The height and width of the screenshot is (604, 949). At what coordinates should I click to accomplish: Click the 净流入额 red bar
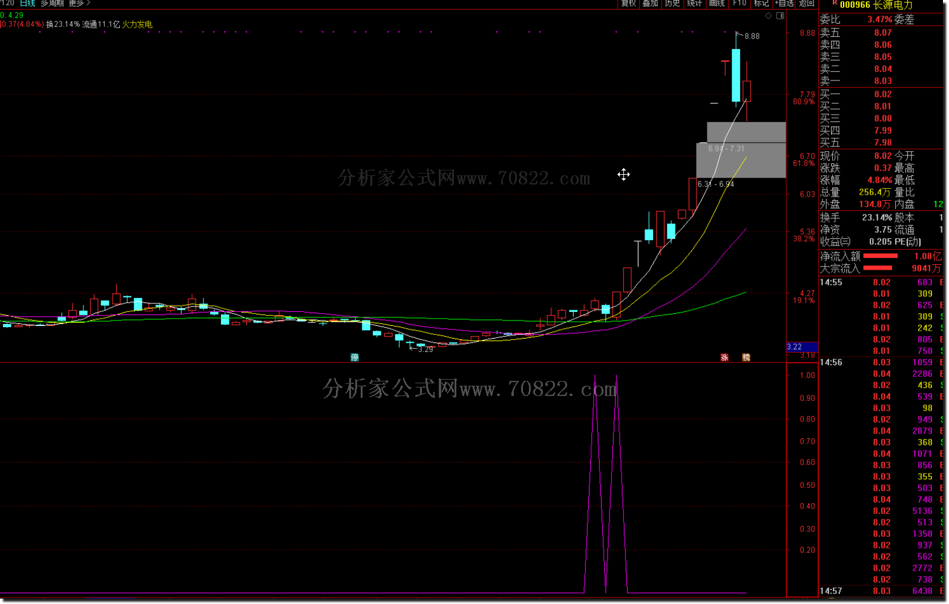point(881,256)
